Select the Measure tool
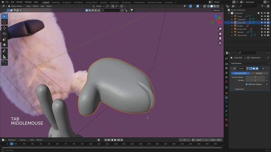The image size is (271, 152). [x=5, y=57]
